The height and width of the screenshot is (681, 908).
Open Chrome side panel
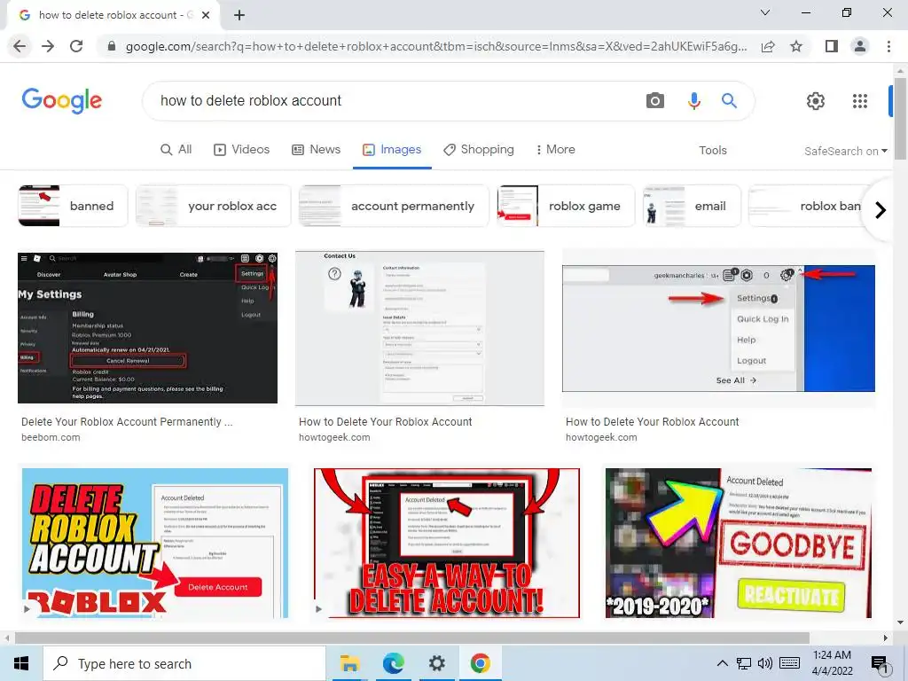[831, 46]
